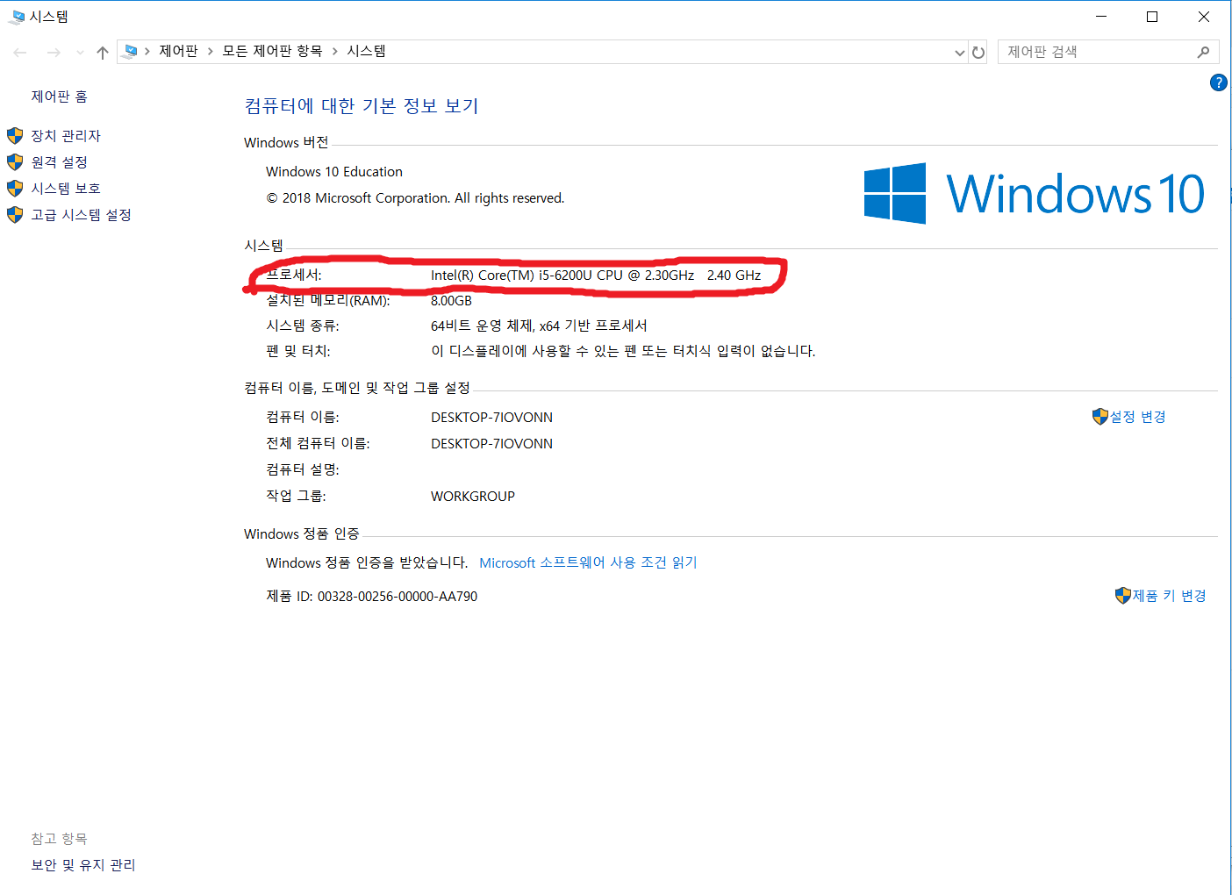Select 제어판 breadcrumb in address bar
1232x895 pixels.
point(178,51)
